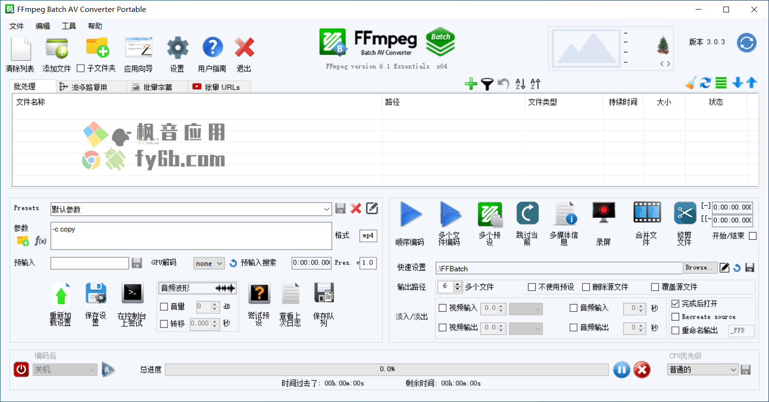Screen dimensions: 769x402
Task: Open the 视频输出 fade type dropdown
Action: coord(526,328)
